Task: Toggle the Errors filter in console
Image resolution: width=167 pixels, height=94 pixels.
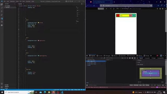Action: pos(131,85)
